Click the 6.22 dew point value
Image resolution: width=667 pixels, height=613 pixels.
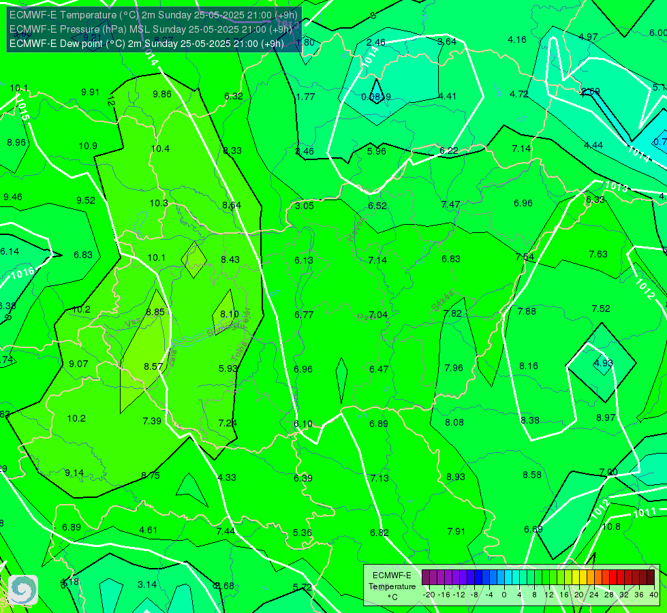449,150
